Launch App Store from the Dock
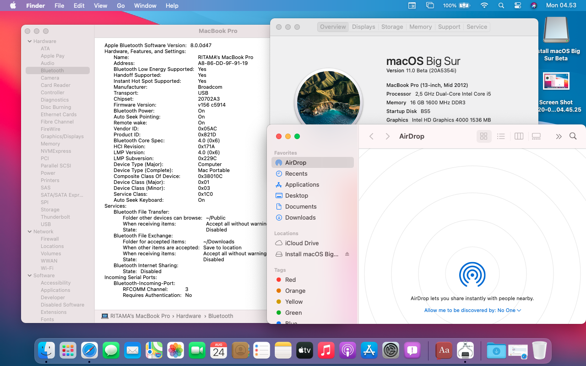Image resolution: width=586 pixels, height=366 pixels. [369, 350]
